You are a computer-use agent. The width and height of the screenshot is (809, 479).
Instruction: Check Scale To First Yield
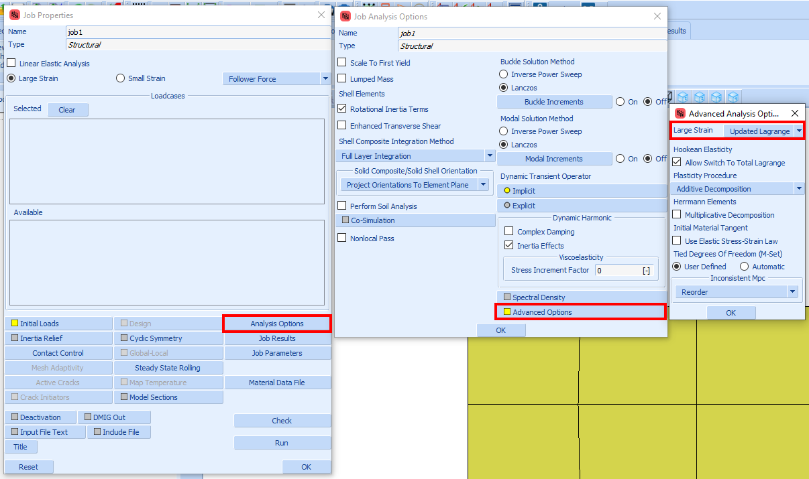pos(342,62)
